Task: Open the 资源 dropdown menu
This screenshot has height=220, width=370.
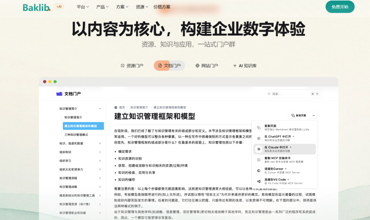Action: point(142,7)
